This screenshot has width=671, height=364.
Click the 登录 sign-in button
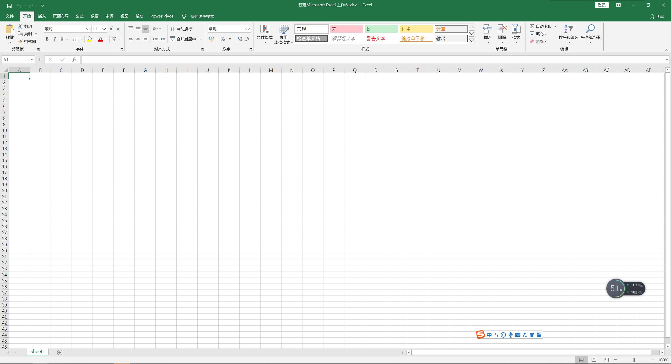pyautogui.click(x=602, y=5)
